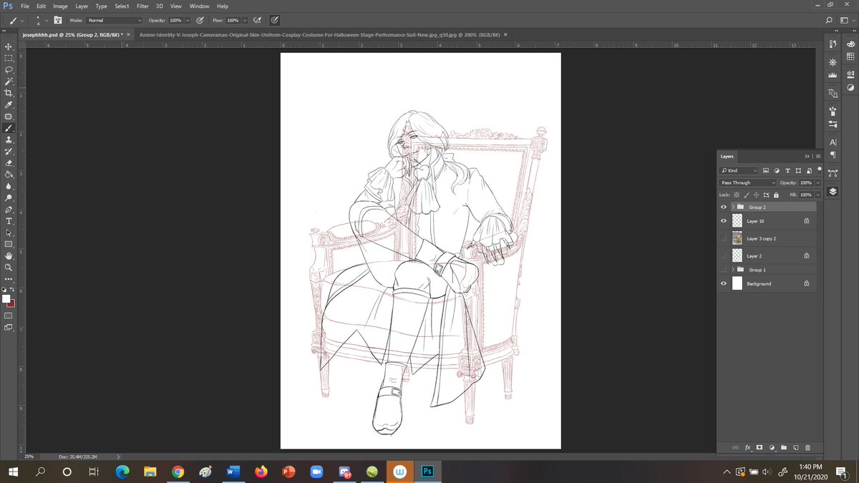Image resolution: width=859 pixels, height=483 pixels.
Task: Open layer Opacity dropdown arrow
Action: (817, 182)
